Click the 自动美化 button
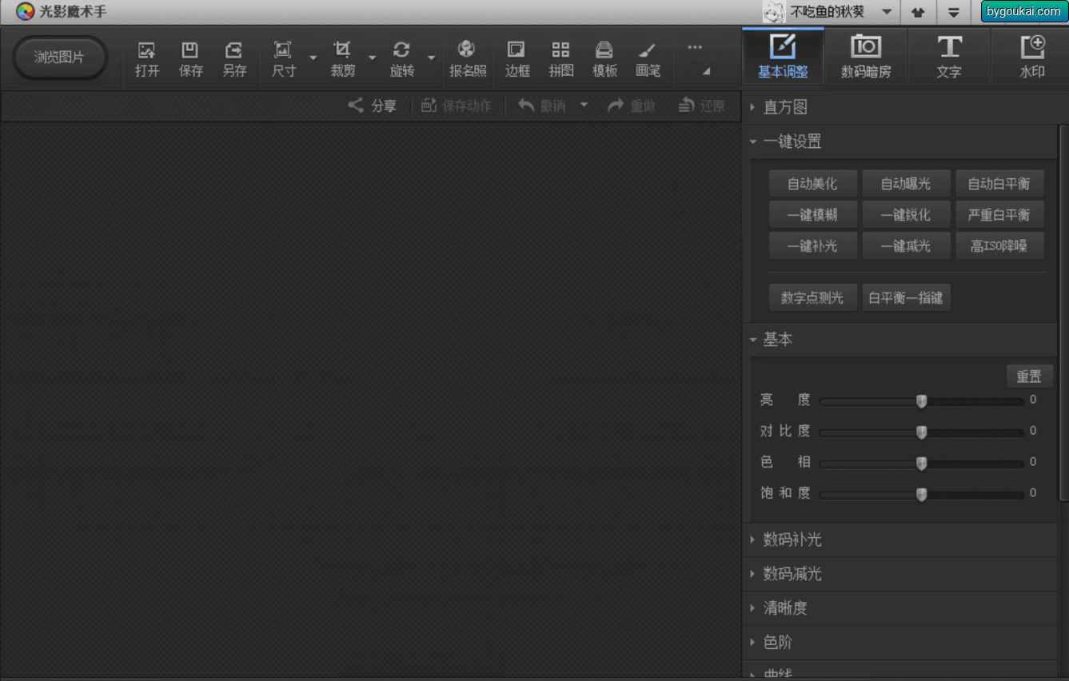The image size is (1069, 681). coord(812,184)
